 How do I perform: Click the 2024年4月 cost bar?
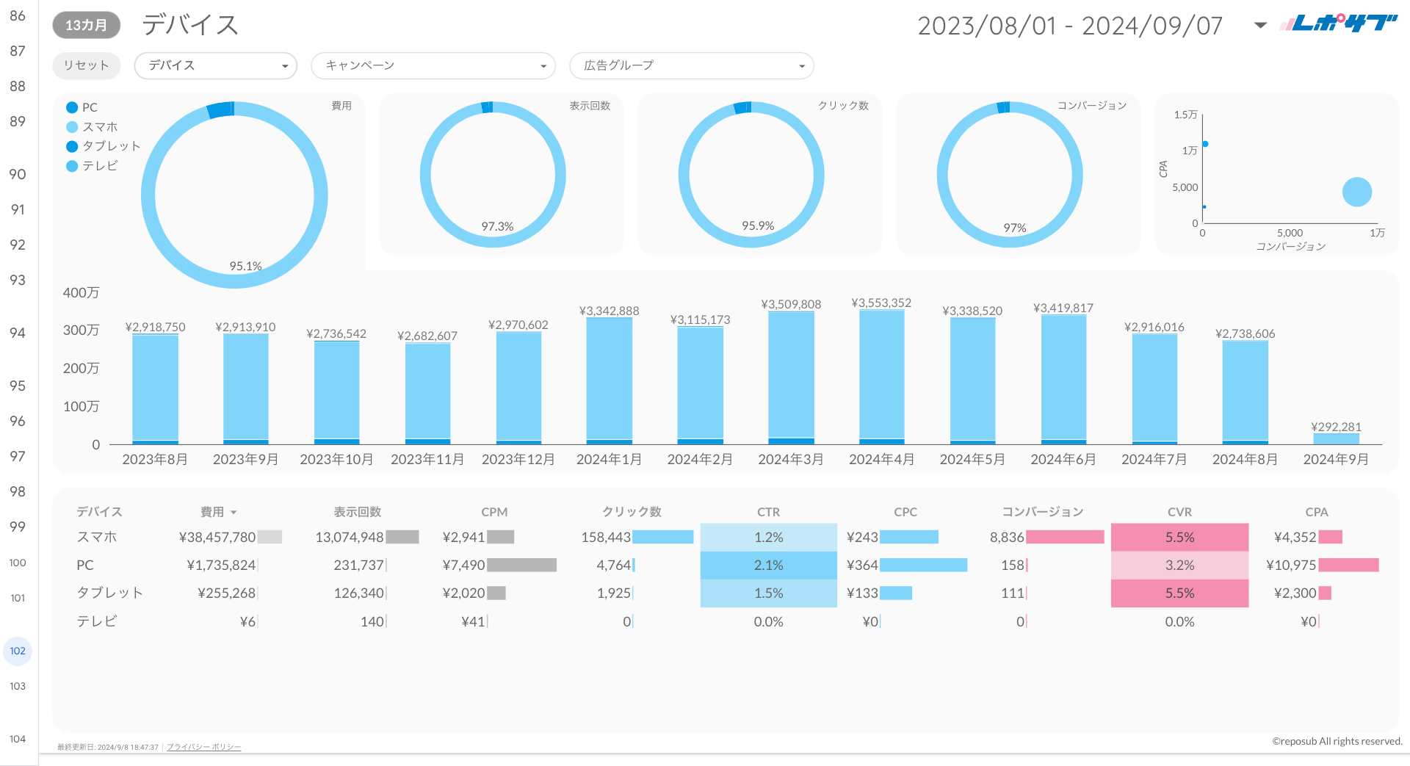881,375
